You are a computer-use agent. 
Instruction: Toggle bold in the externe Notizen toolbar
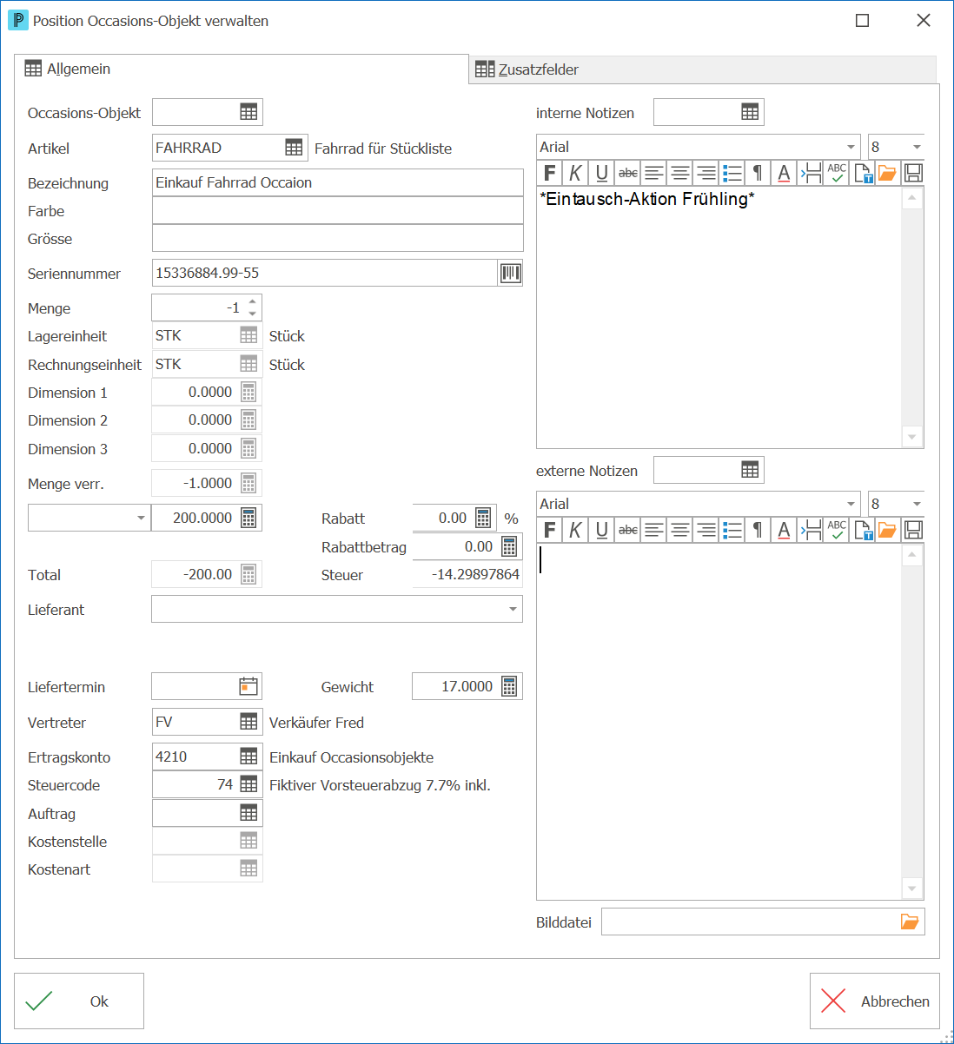pyautogui.click(x=549, y=530)
